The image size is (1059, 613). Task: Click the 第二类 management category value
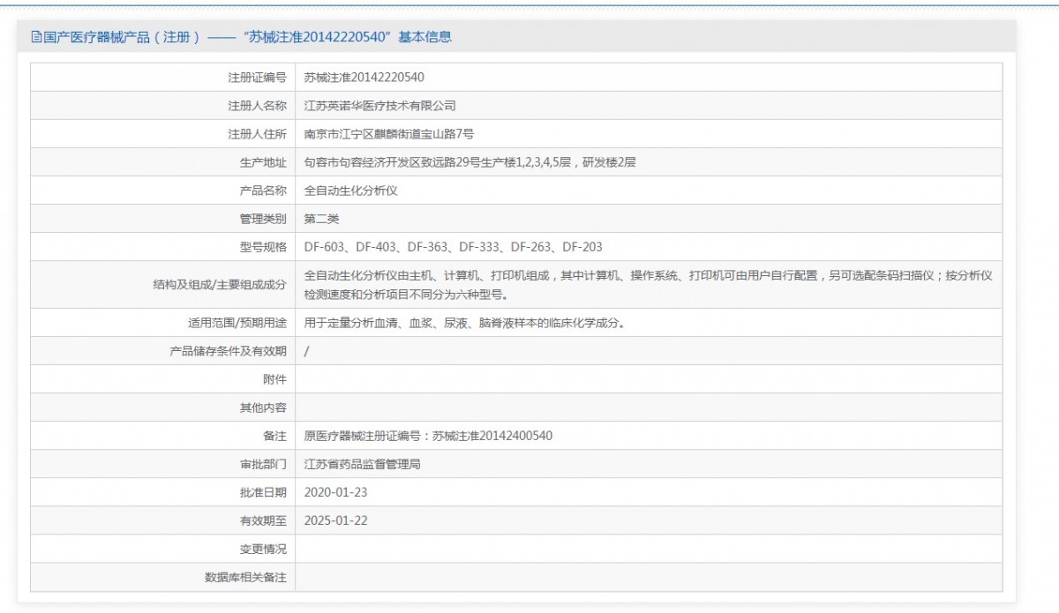click(x=321, y=219)
